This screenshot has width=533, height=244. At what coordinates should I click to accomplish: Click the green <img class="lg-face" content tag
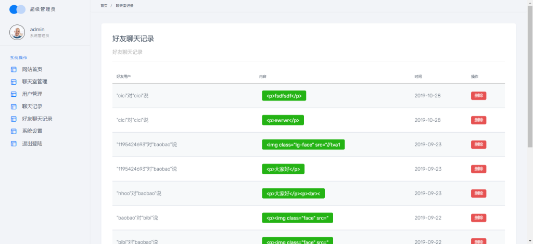pyautogui.click(x=303, y=145)
